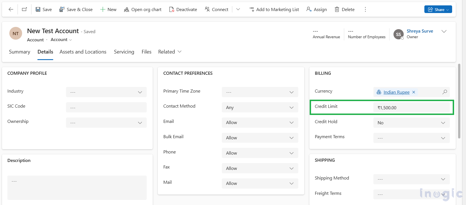
Task: Deactivate the account
Action: click(x=183, y=9)
